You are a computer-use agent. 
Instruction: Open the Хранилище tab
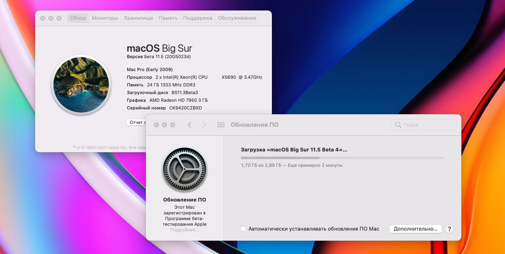[139, 18]
